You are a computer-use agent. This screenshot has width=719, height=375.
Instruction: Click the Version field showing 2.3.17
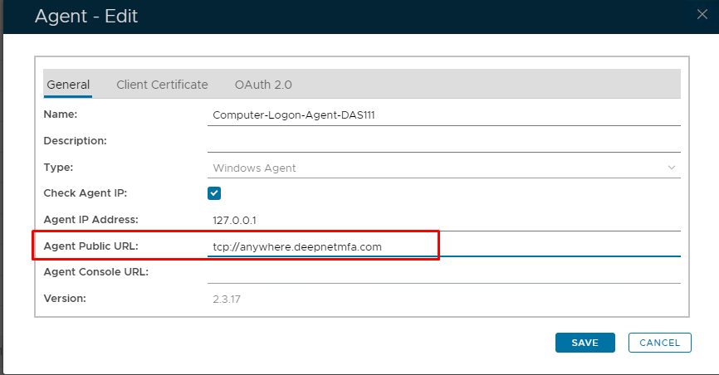[444, 299]
